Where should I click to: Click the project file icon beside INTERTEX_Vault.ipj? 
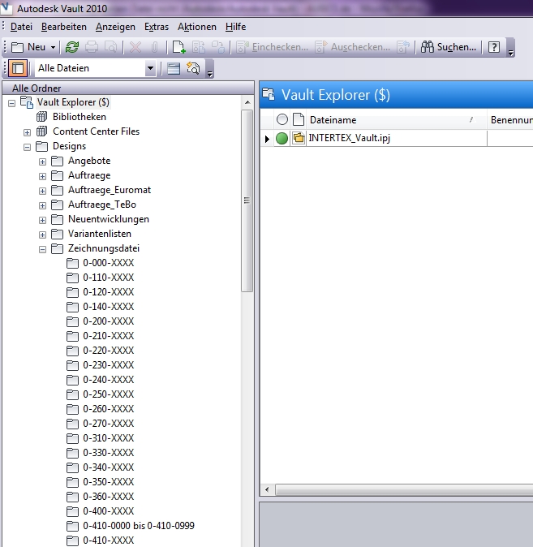click(x=299, y=138)
